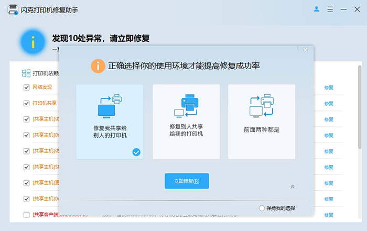Toggle the 打印机共享 checkbox
The height and width of the screenshot is (231, 367).
click(27, 103)
